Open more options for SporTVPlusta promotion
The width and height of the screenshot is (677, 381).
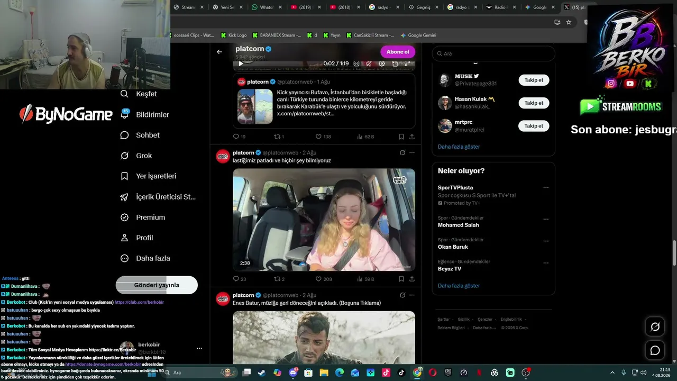point(546,187)
